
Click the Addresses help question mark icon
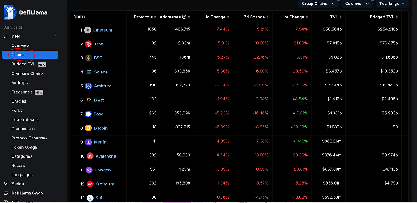click(184, 17)
